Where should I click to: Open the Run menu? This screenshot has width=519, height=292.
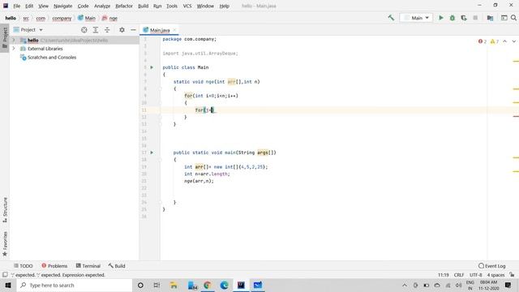pos(157,6)
